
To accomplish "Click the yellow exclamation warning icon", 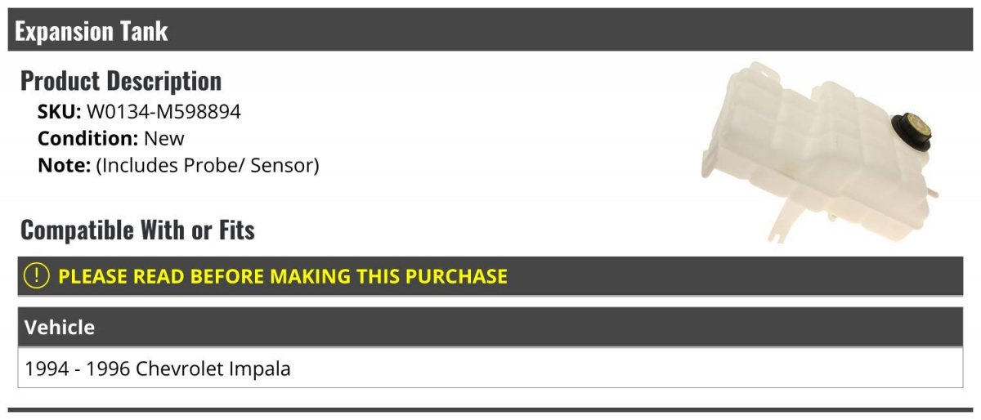I will click(x=37, y=276).
